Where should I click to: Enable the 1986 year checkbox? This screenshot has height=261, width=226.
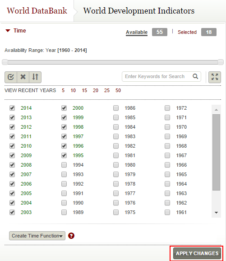point(116,108)
